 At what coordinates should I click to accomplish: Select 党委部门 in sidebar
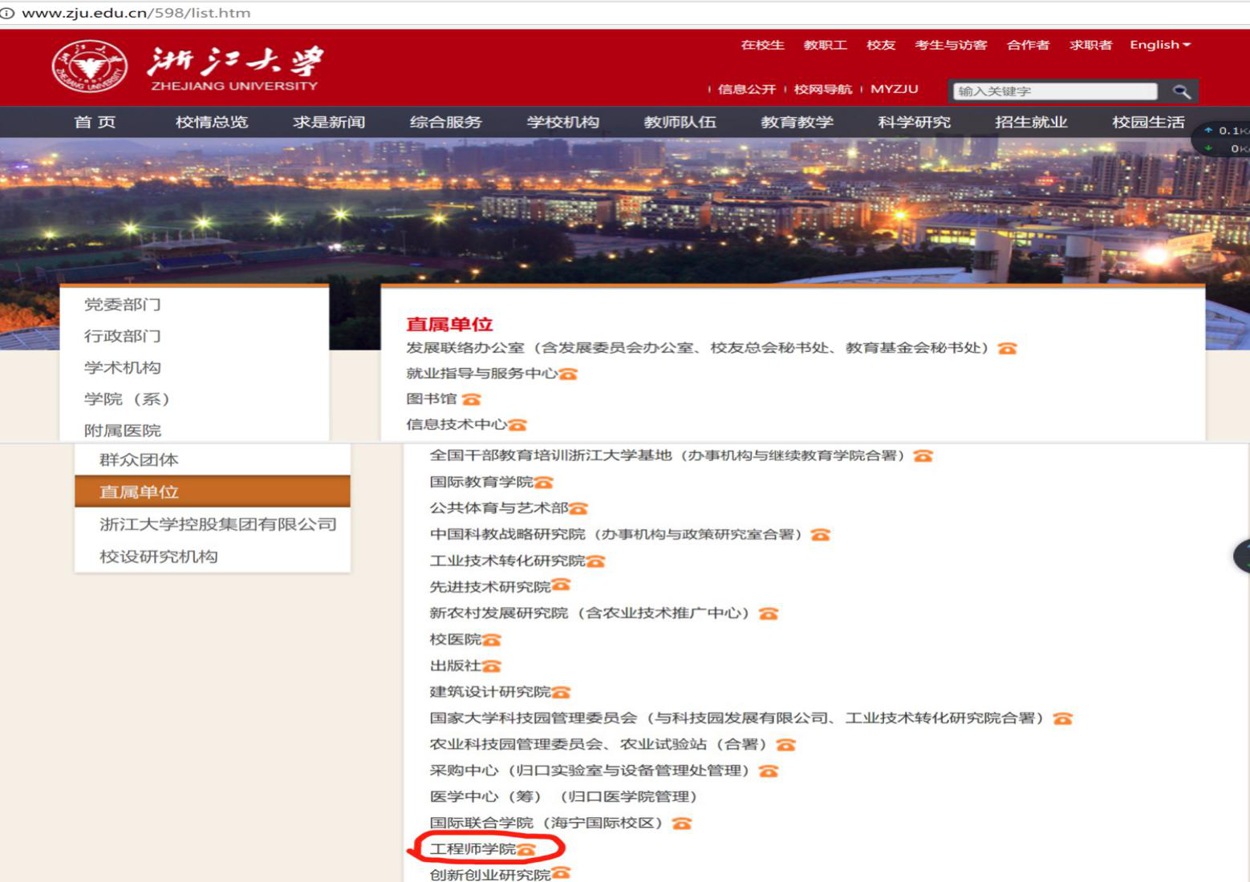click(123, 305)
